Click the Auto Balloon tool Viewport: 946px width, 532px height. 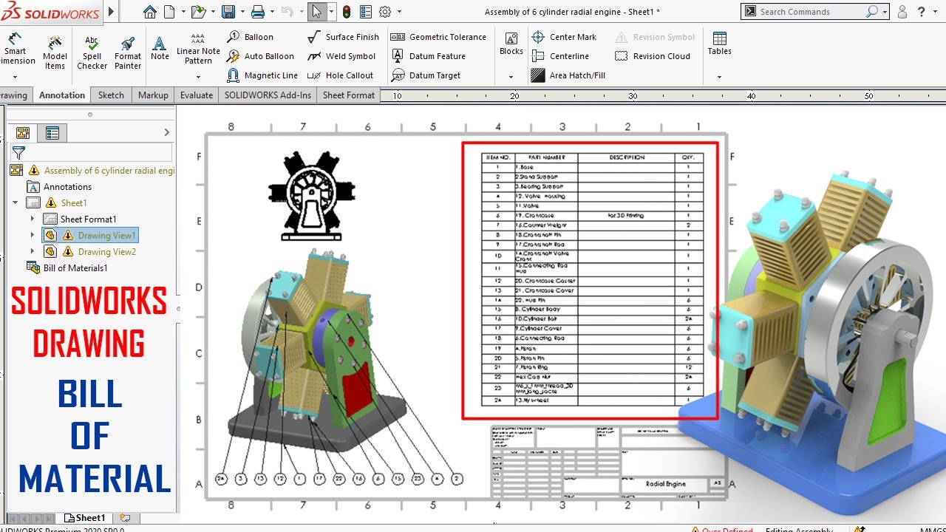pyautogui.click(x=260, y=56)
